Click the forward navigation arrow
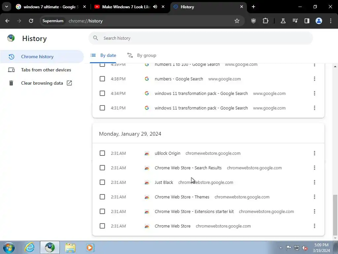338x254 pixels. [19, 21]
